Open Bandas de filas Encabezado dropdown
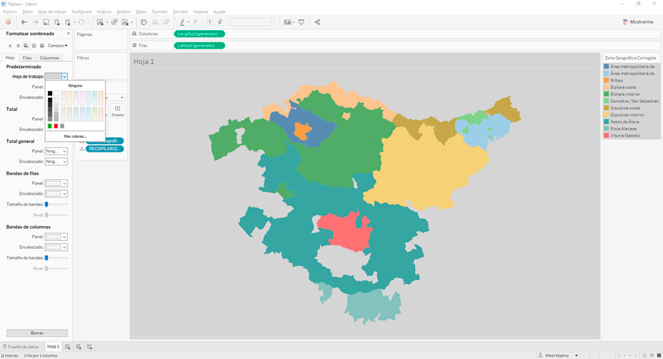The height and width of the screenshot is (359, 663). pyautogui.click(x=56, y=194)
